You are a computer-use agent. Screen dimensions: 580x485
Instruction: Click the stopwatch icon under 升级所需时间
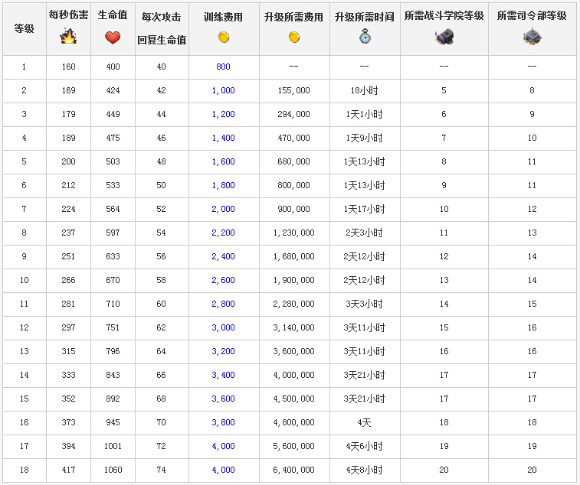365,36
